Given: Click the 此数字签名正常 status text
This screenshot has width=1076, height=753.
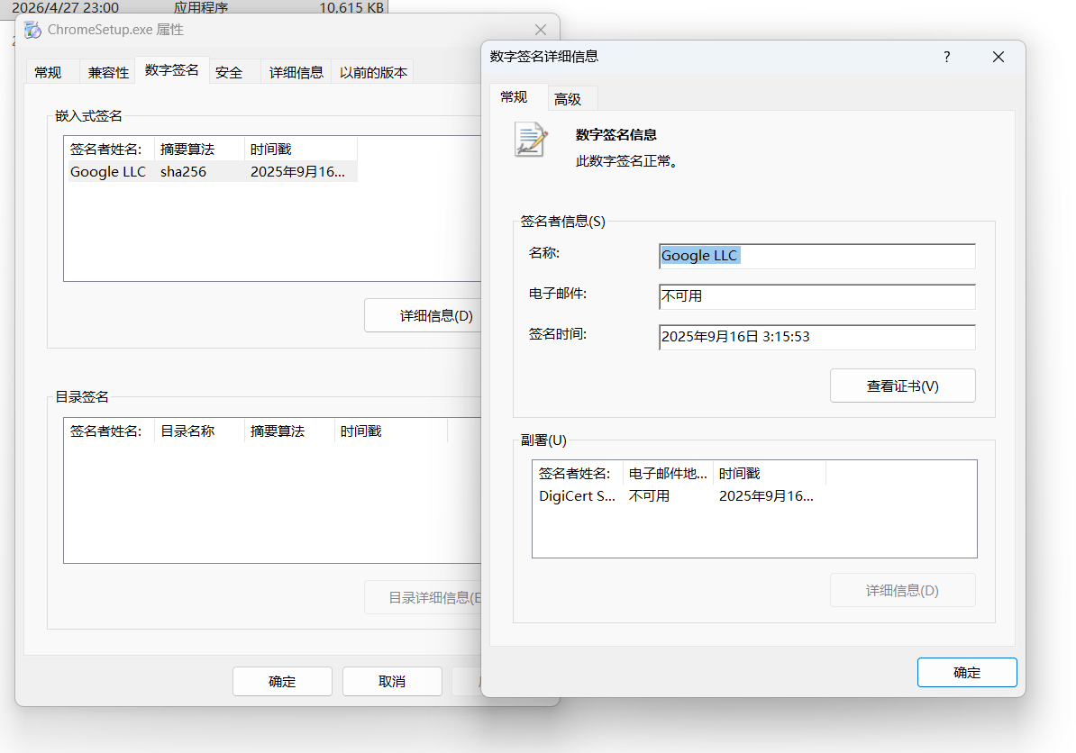Looking at the screenshot, I should pyautogui.click(x=627, y=161).
